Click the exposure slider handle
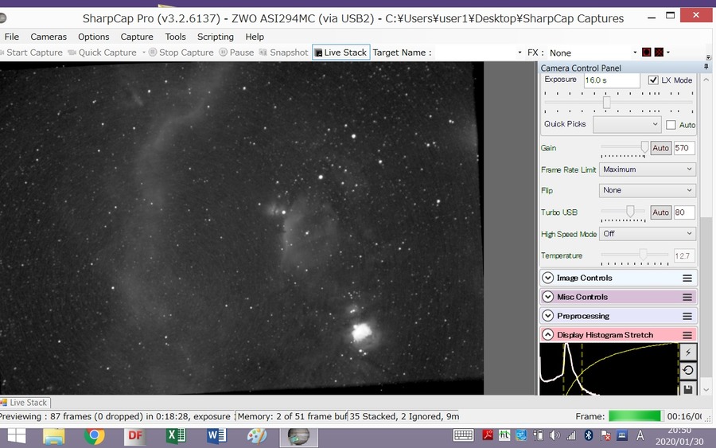 click(x=606, y=103)
